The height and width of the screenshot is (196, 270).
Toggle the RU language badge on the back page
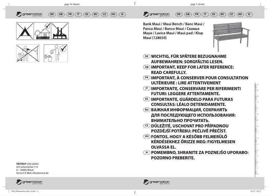(95, 14)
